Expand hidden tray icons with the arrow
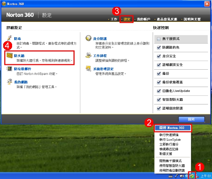Viewport: 212px width, 179px height. (187, 176)
